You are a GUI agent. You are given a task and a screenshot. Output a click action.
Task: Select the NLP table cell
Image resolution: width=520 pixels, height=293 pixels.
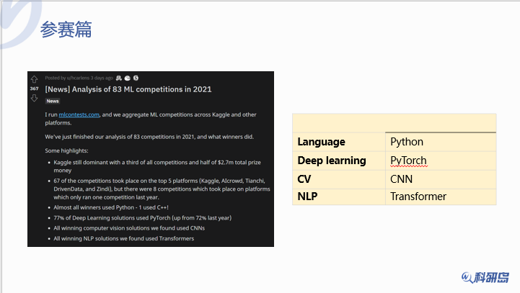[338, 197]
